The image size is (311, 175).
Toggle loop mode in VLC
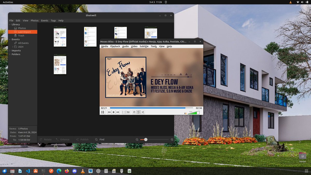(138, 112)
